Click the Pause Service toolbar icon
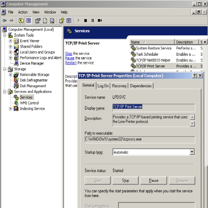The image size is (208, 208). [93, 21]
